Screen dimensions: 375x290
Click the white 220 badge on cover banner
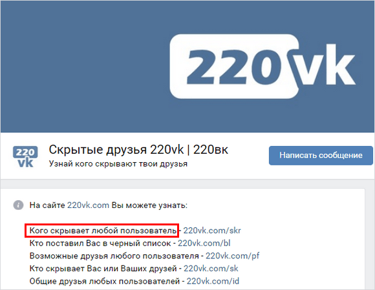pos(234,66)
